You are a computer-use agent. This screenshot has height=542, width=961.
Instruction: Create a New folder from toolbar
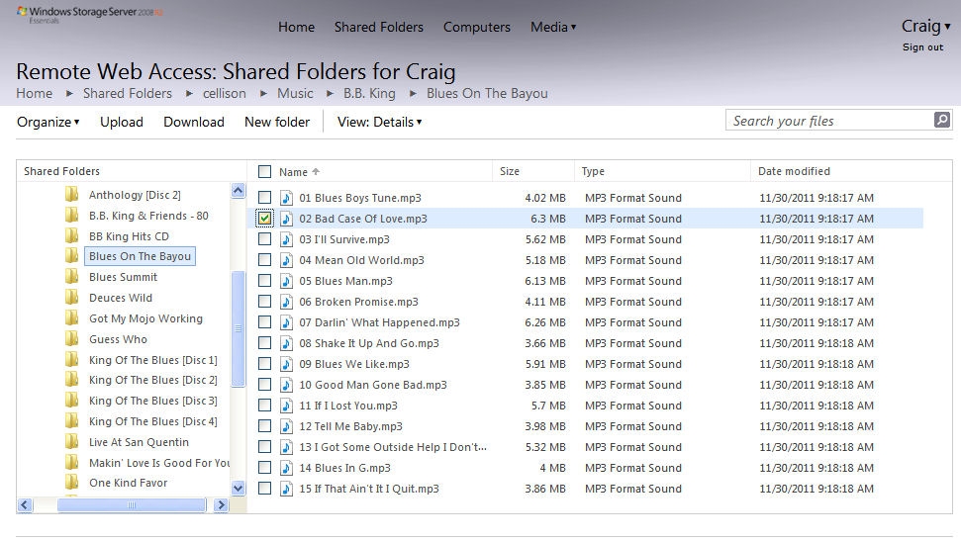(277, 122)
